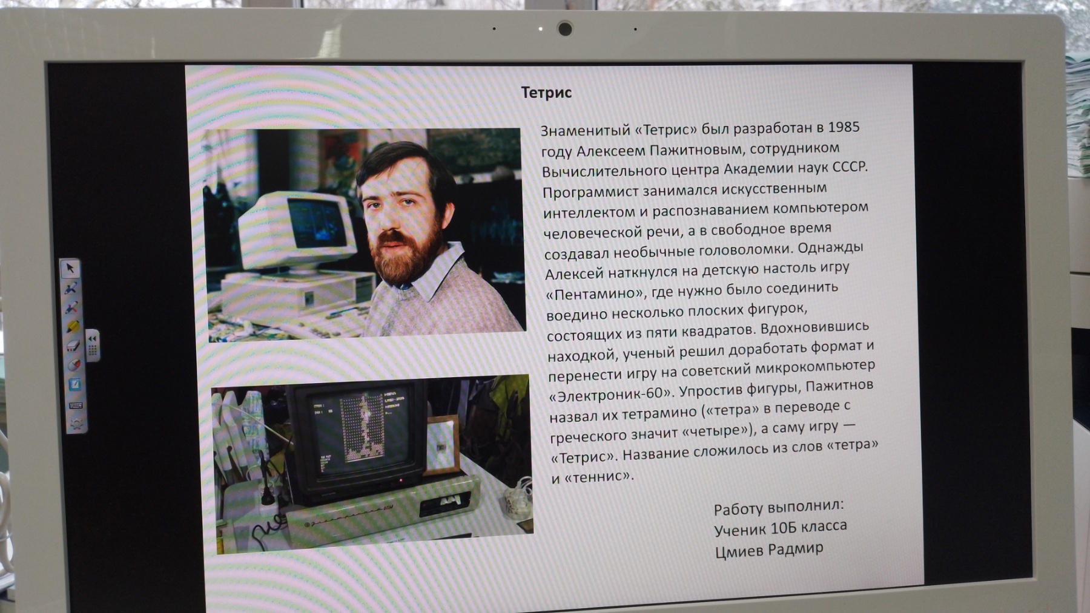Viewport: 1090px width, 613px height.
Task: Click the slide title "Тетрис"
Action: point(546,93)
